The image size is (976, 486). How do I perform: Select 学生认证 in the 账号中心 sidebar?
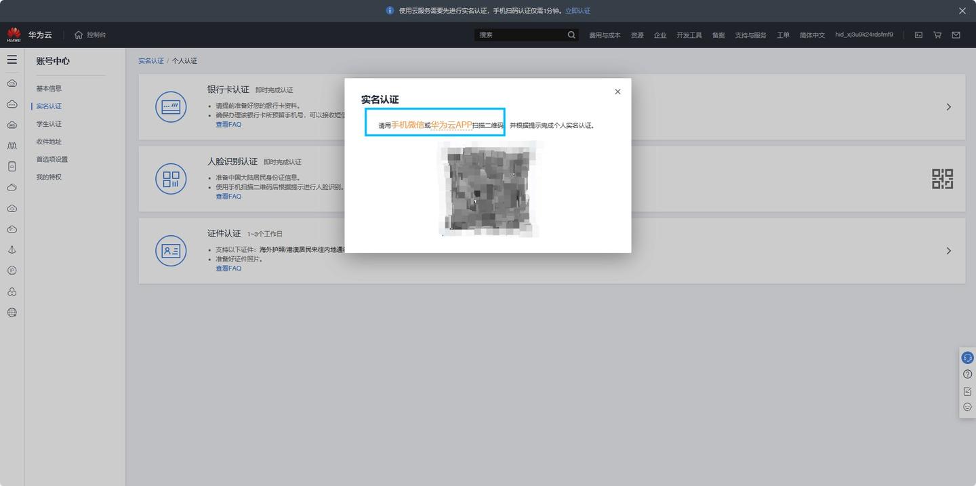(x=49, y=124)
